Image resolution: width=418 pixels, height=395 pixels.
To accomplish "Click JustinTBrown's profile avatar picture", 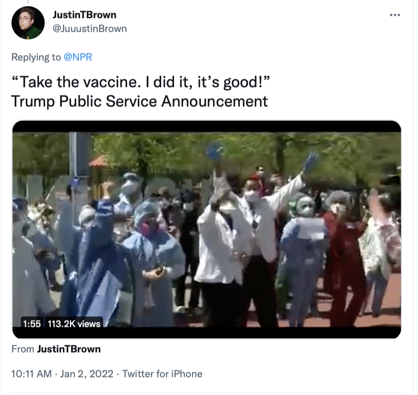I will point(28,23).
